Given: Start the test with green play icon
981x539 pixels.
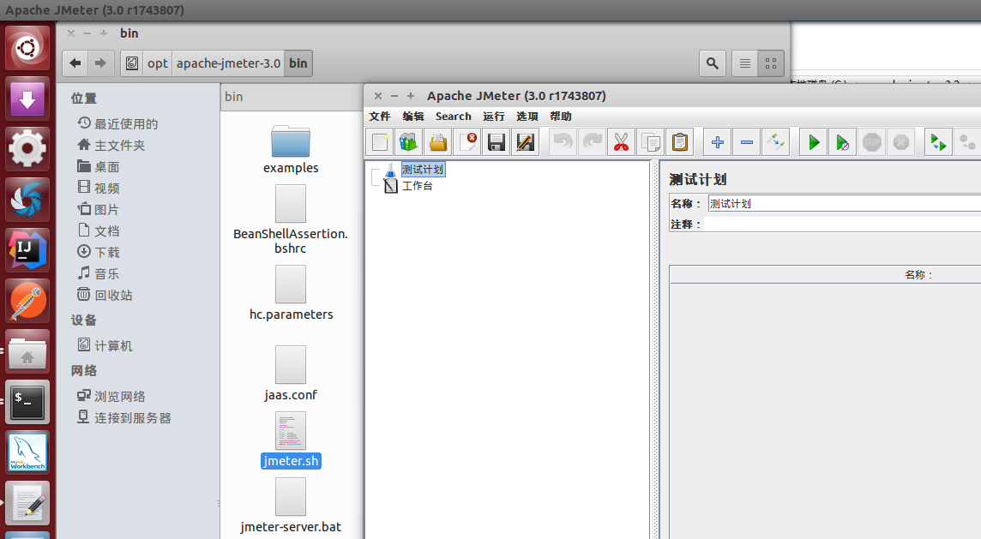Looking at the screenshot, I should point(813,142).
